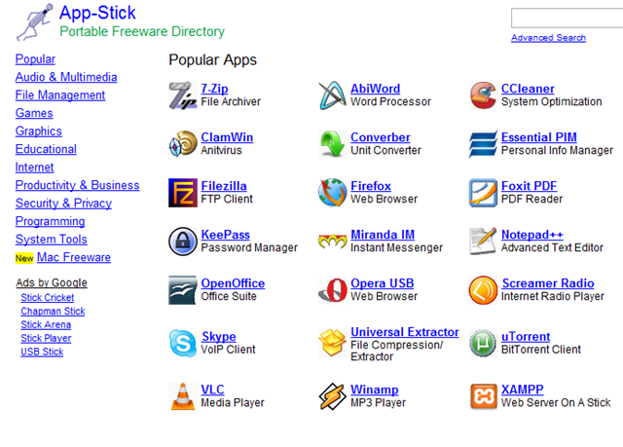Viewport: 623px width, 447px height.
Task: Click the Universal Extractor link
Action: tap(405, 332)
